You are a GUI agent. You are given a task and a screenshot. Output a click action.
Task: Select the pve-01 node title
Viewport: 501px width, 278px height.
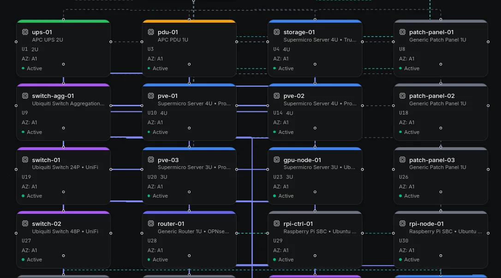pos(168,96)
